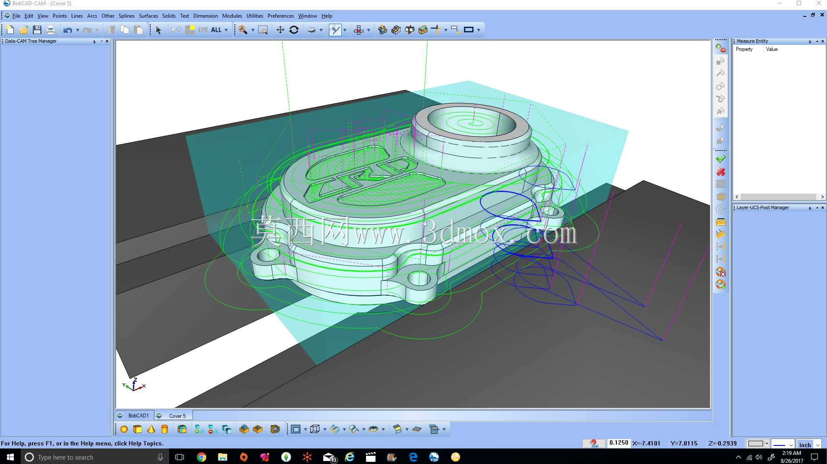The height and width of the screenshot is (464, 827).
Task: Pin the Measure Entity panel
Action: pos(810,41)
